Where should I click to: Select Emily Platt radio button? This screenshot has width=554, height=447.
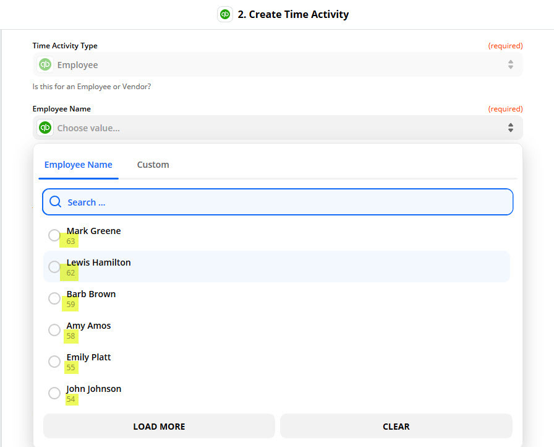click(x=54, y=362)
